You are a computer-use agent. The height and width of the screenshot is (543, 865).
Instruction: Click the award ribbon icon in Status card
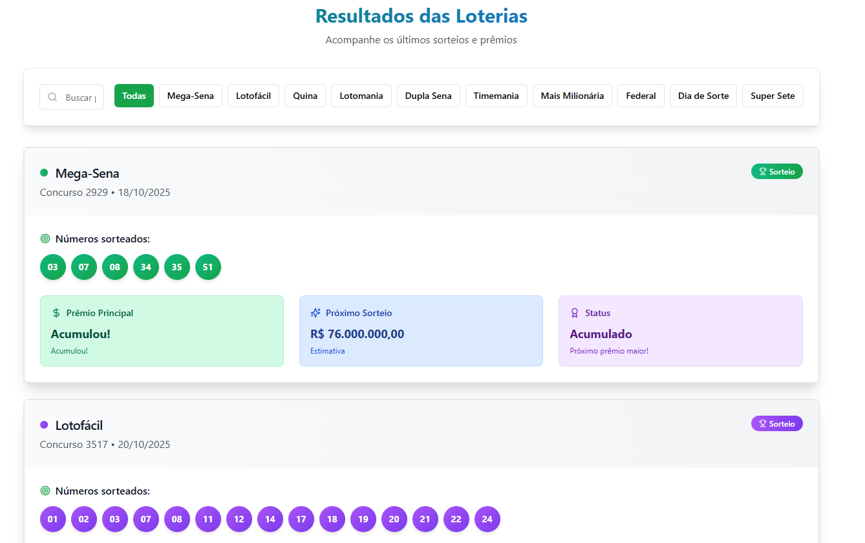(x=575, y=313)
